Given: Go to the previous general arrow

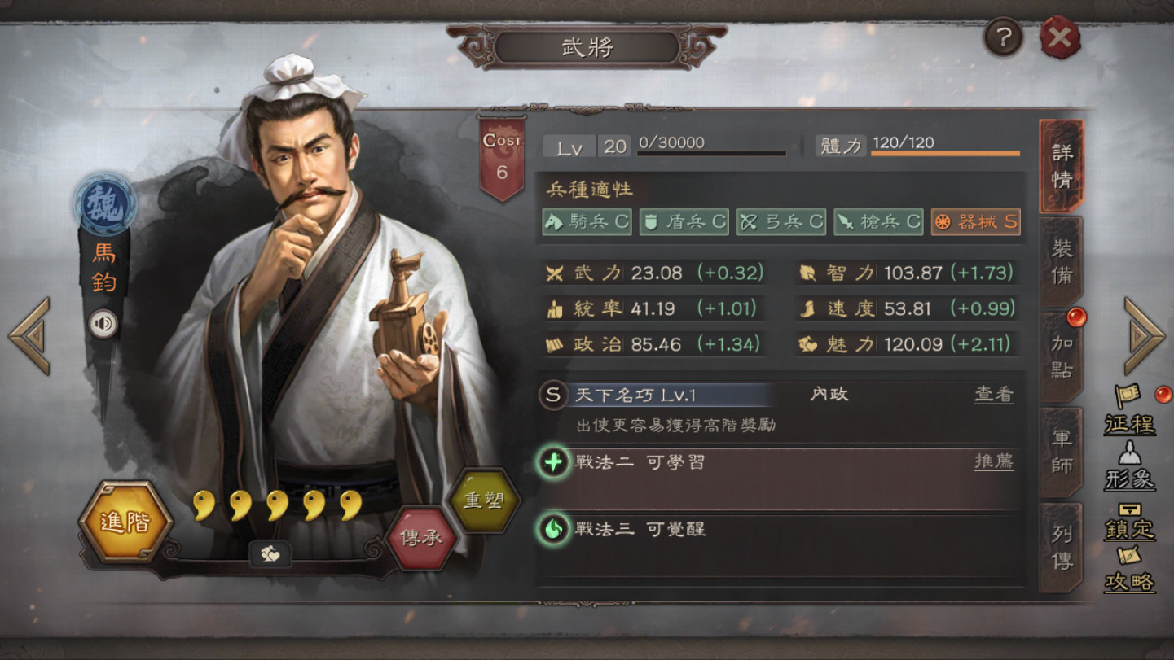Looking at the screenshot, I should pos(29,335).
